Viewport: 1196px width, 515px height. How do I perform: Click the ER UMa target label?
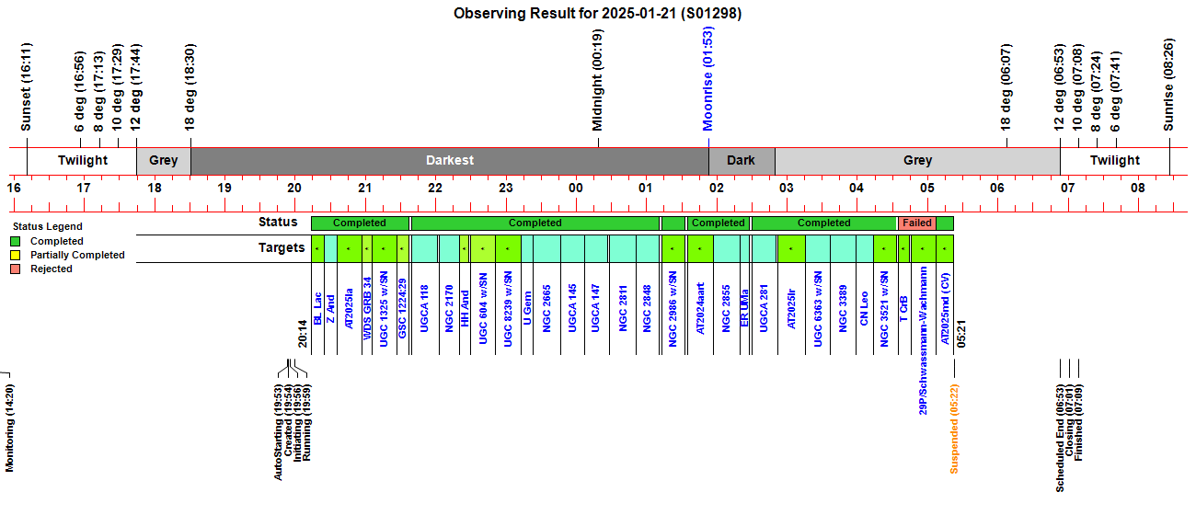(x=746, y=306)
